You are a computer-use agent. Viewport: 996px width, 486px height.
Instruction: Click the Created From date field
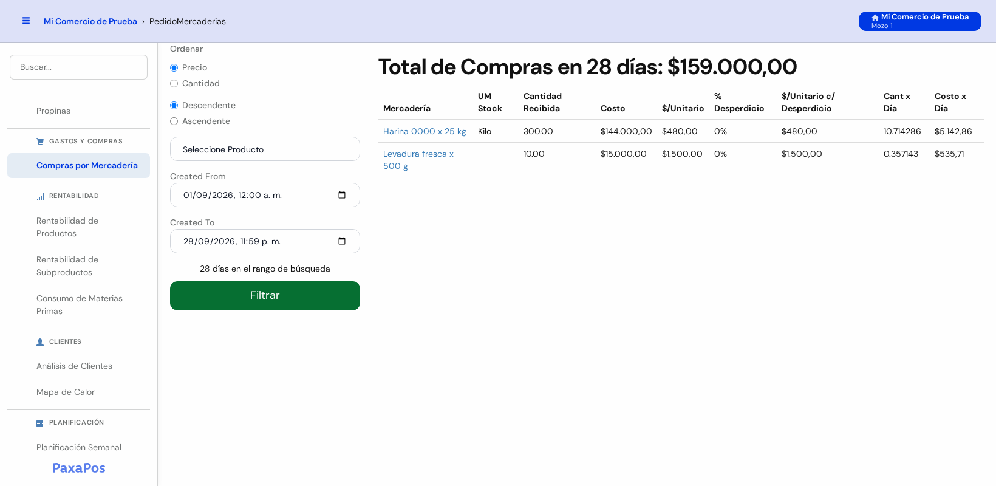click(265, 195)
